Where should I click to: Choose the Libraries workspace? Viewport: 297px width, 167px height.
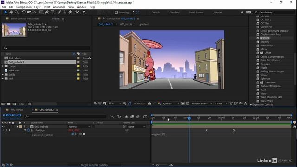217,13
